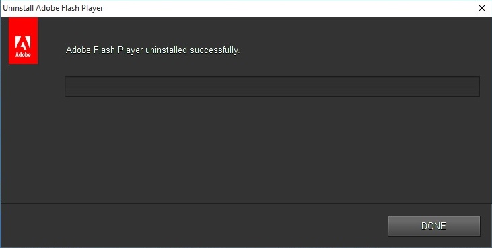This screenshot has height=248, width=492.
Task: Click the empty dark area below progress bar
Action: (272, 150)
